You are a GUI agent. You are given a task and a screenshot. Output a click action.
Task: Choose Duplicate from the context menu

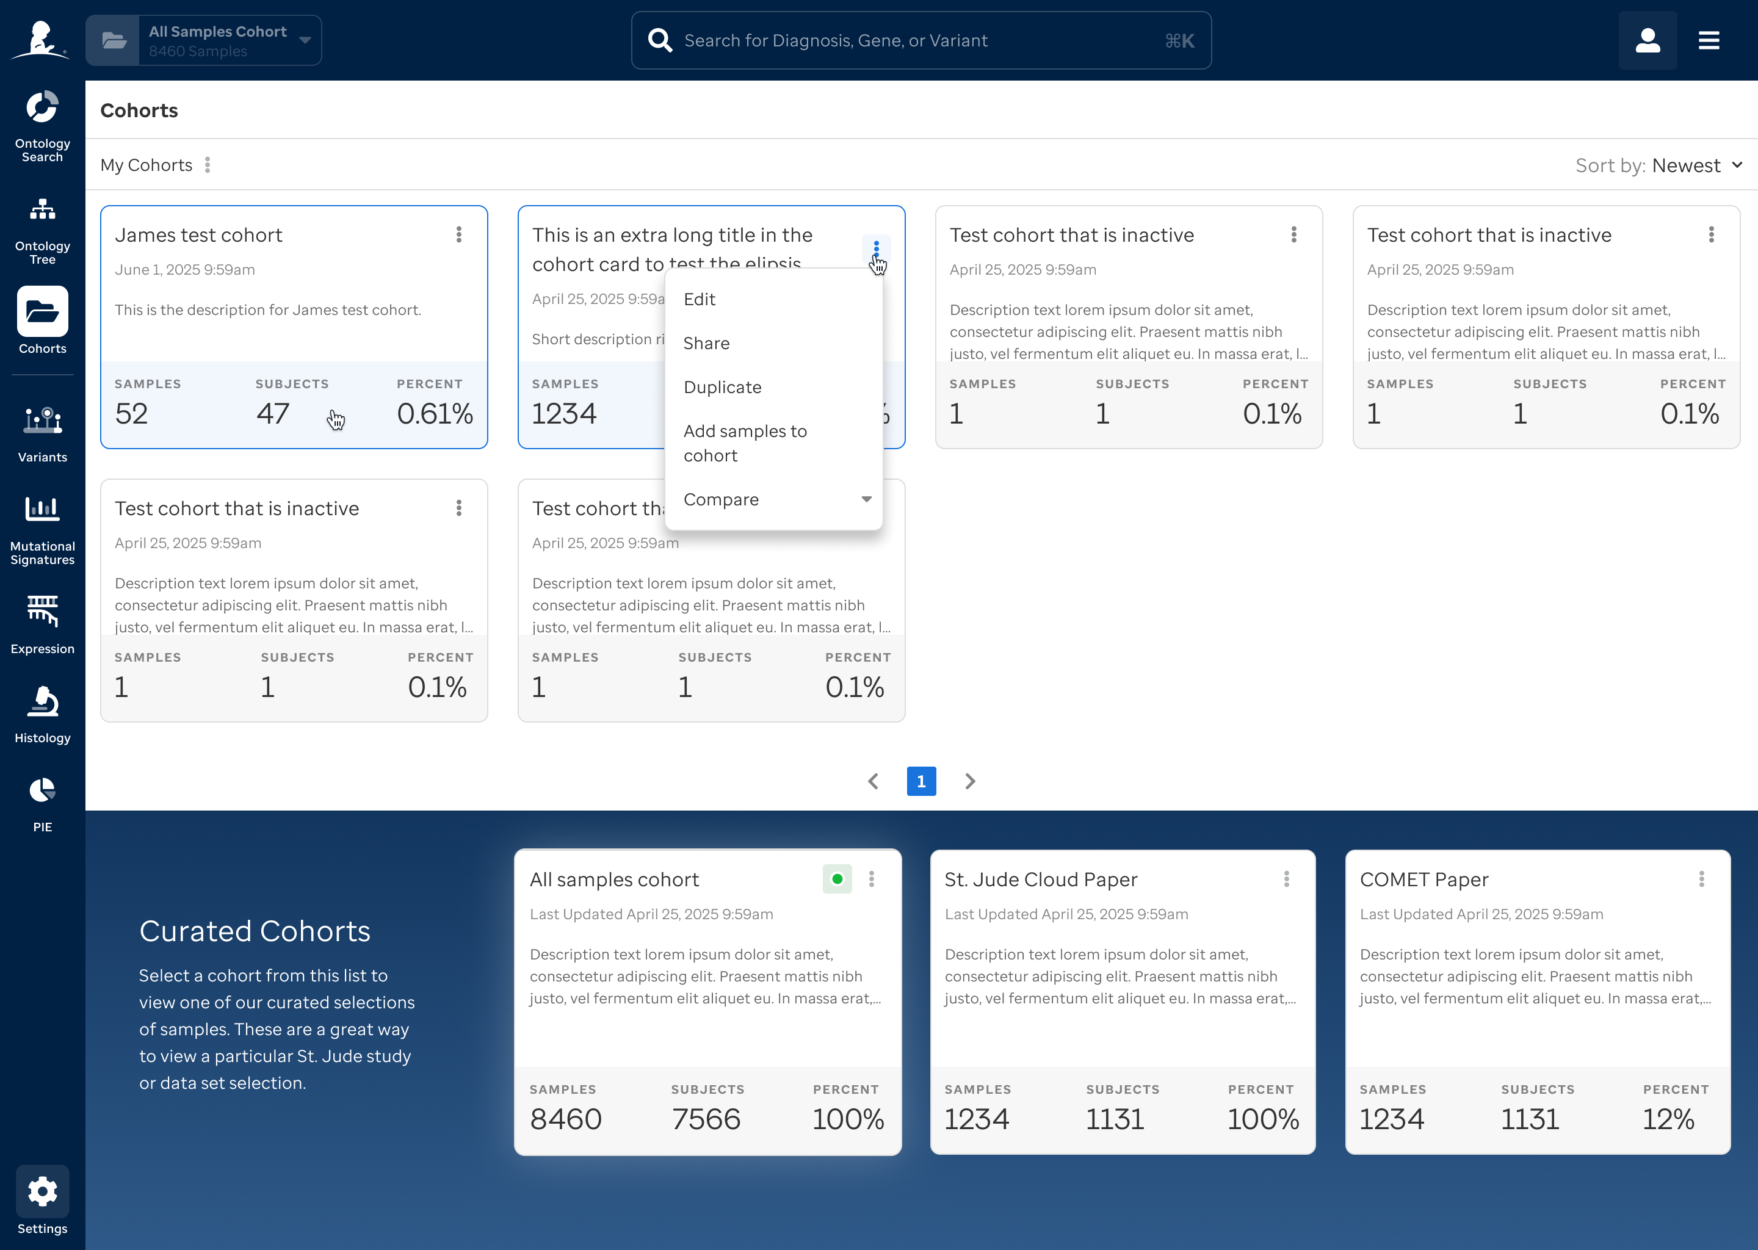click(x=722, y=387)
